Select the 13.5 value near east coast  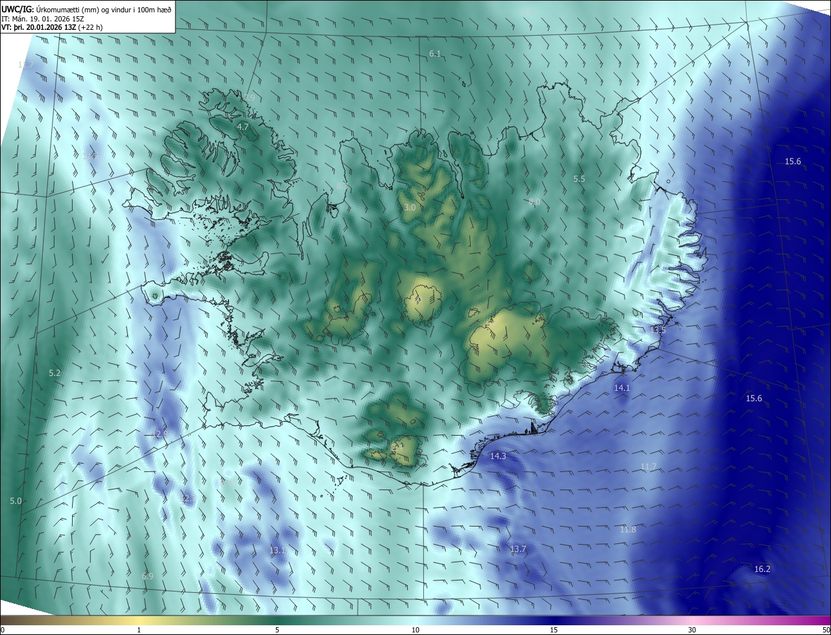click(x=658, y=330)
